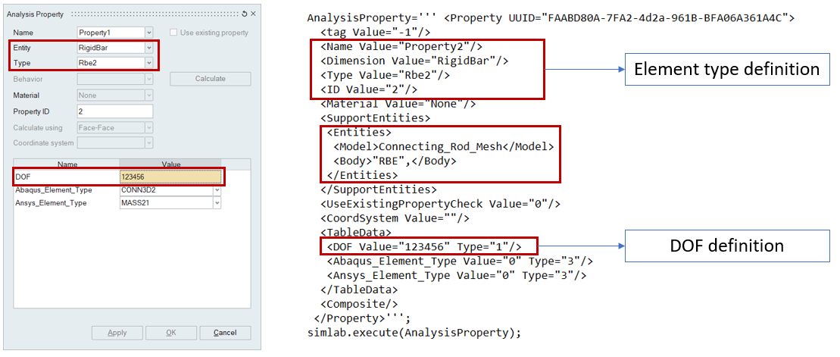Click the Value column header in table
Image resolution: width=840 pixels, height=357 pixels.
click(x=171, y=164)
